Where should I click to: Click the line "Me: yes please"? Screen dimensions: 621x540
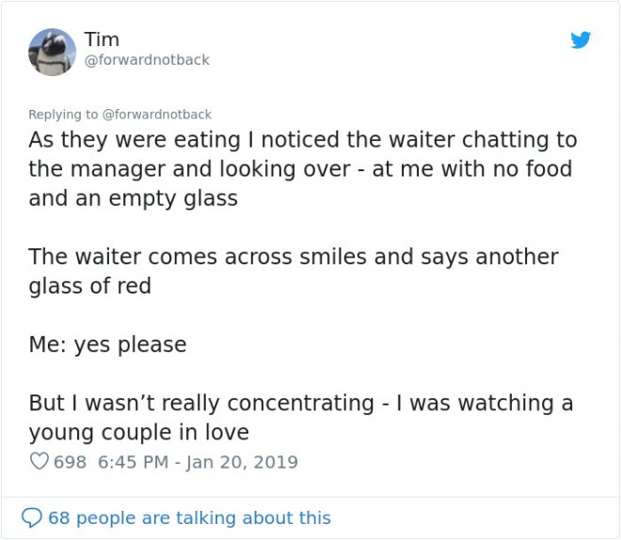tap(107, 344)
